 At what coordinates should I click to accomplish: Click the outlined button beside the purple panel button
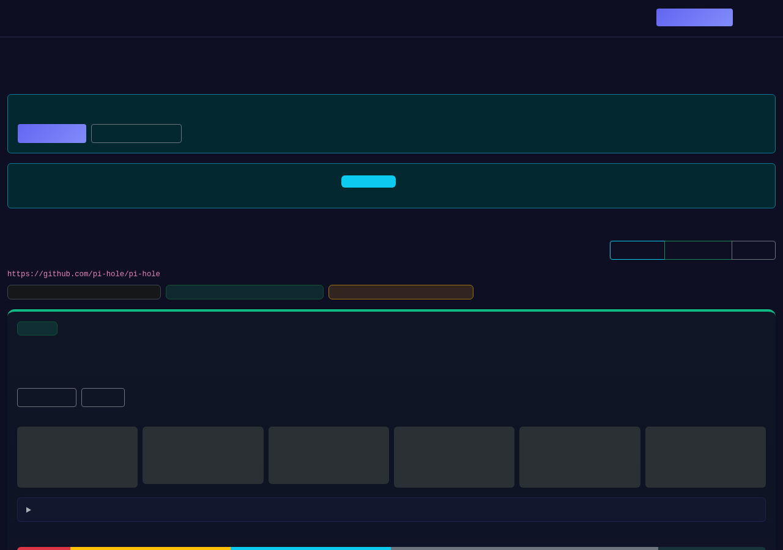pos(136,133)
